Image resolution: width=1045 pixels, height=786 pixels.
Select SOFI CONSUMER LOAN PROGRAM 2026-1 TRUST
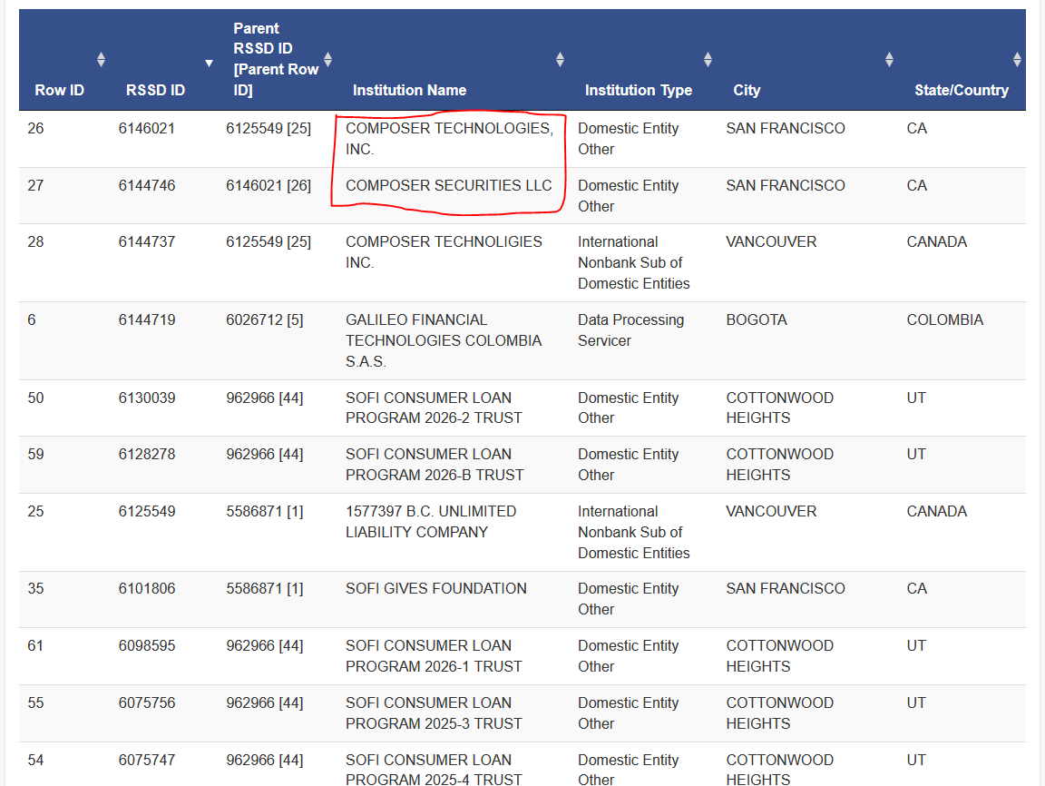[434, 656]
